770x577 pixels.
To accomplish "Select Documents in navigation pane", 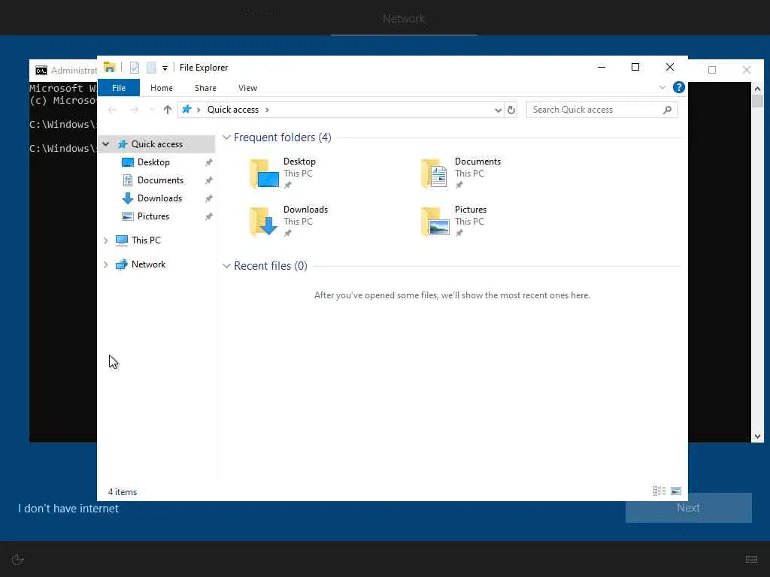I will 160,180.
